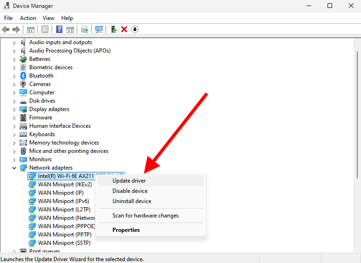Screen dimensions: 361x263
Task: Click Properties in the context menu
Action: click(x=126, y=230)
